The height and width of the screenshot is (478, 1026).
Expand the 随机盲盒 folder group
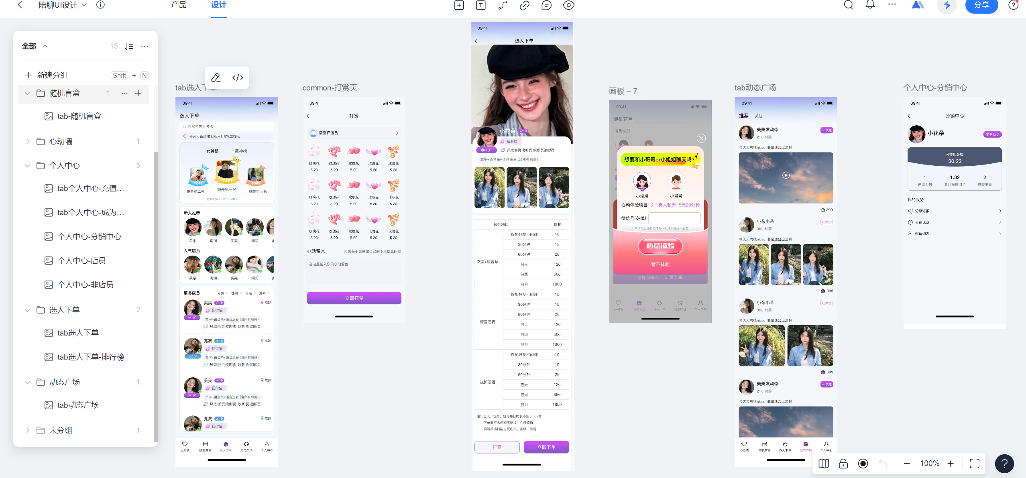(27, 93)
